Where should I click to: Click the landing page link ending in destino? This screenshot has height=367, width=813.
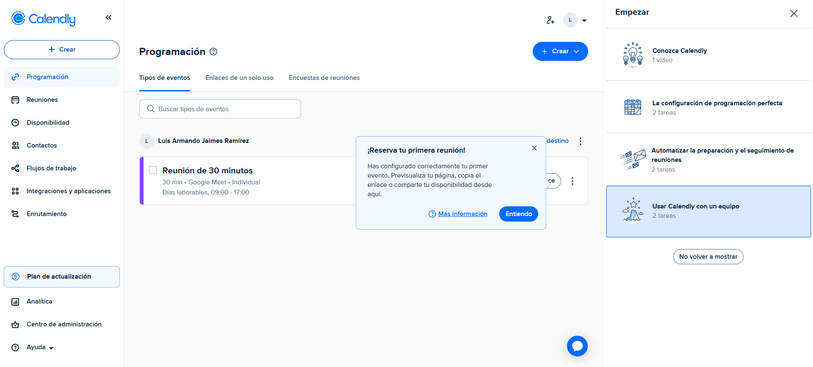(x=557, y=141)
